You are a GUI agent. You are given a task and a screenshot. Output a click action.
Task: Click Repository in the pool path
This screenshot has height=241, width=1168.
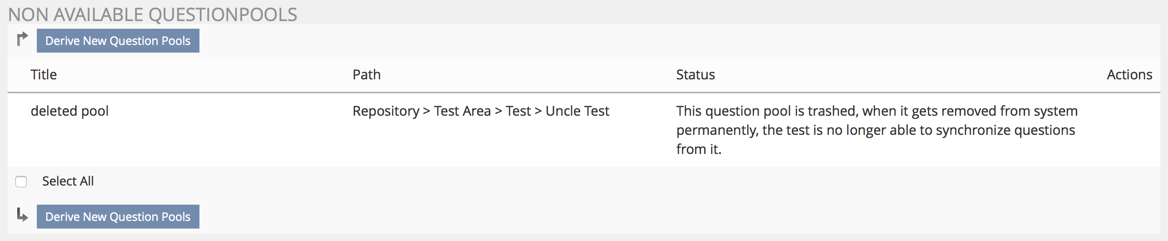pyautogui.click(x=386, y=111)
